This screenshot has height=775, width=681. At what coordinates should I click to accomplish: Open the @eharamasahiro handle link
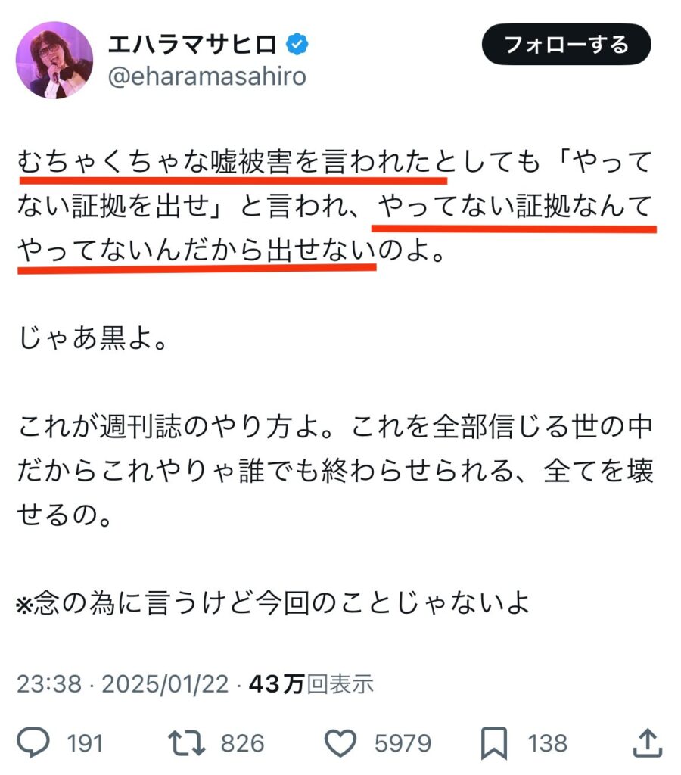207,76
